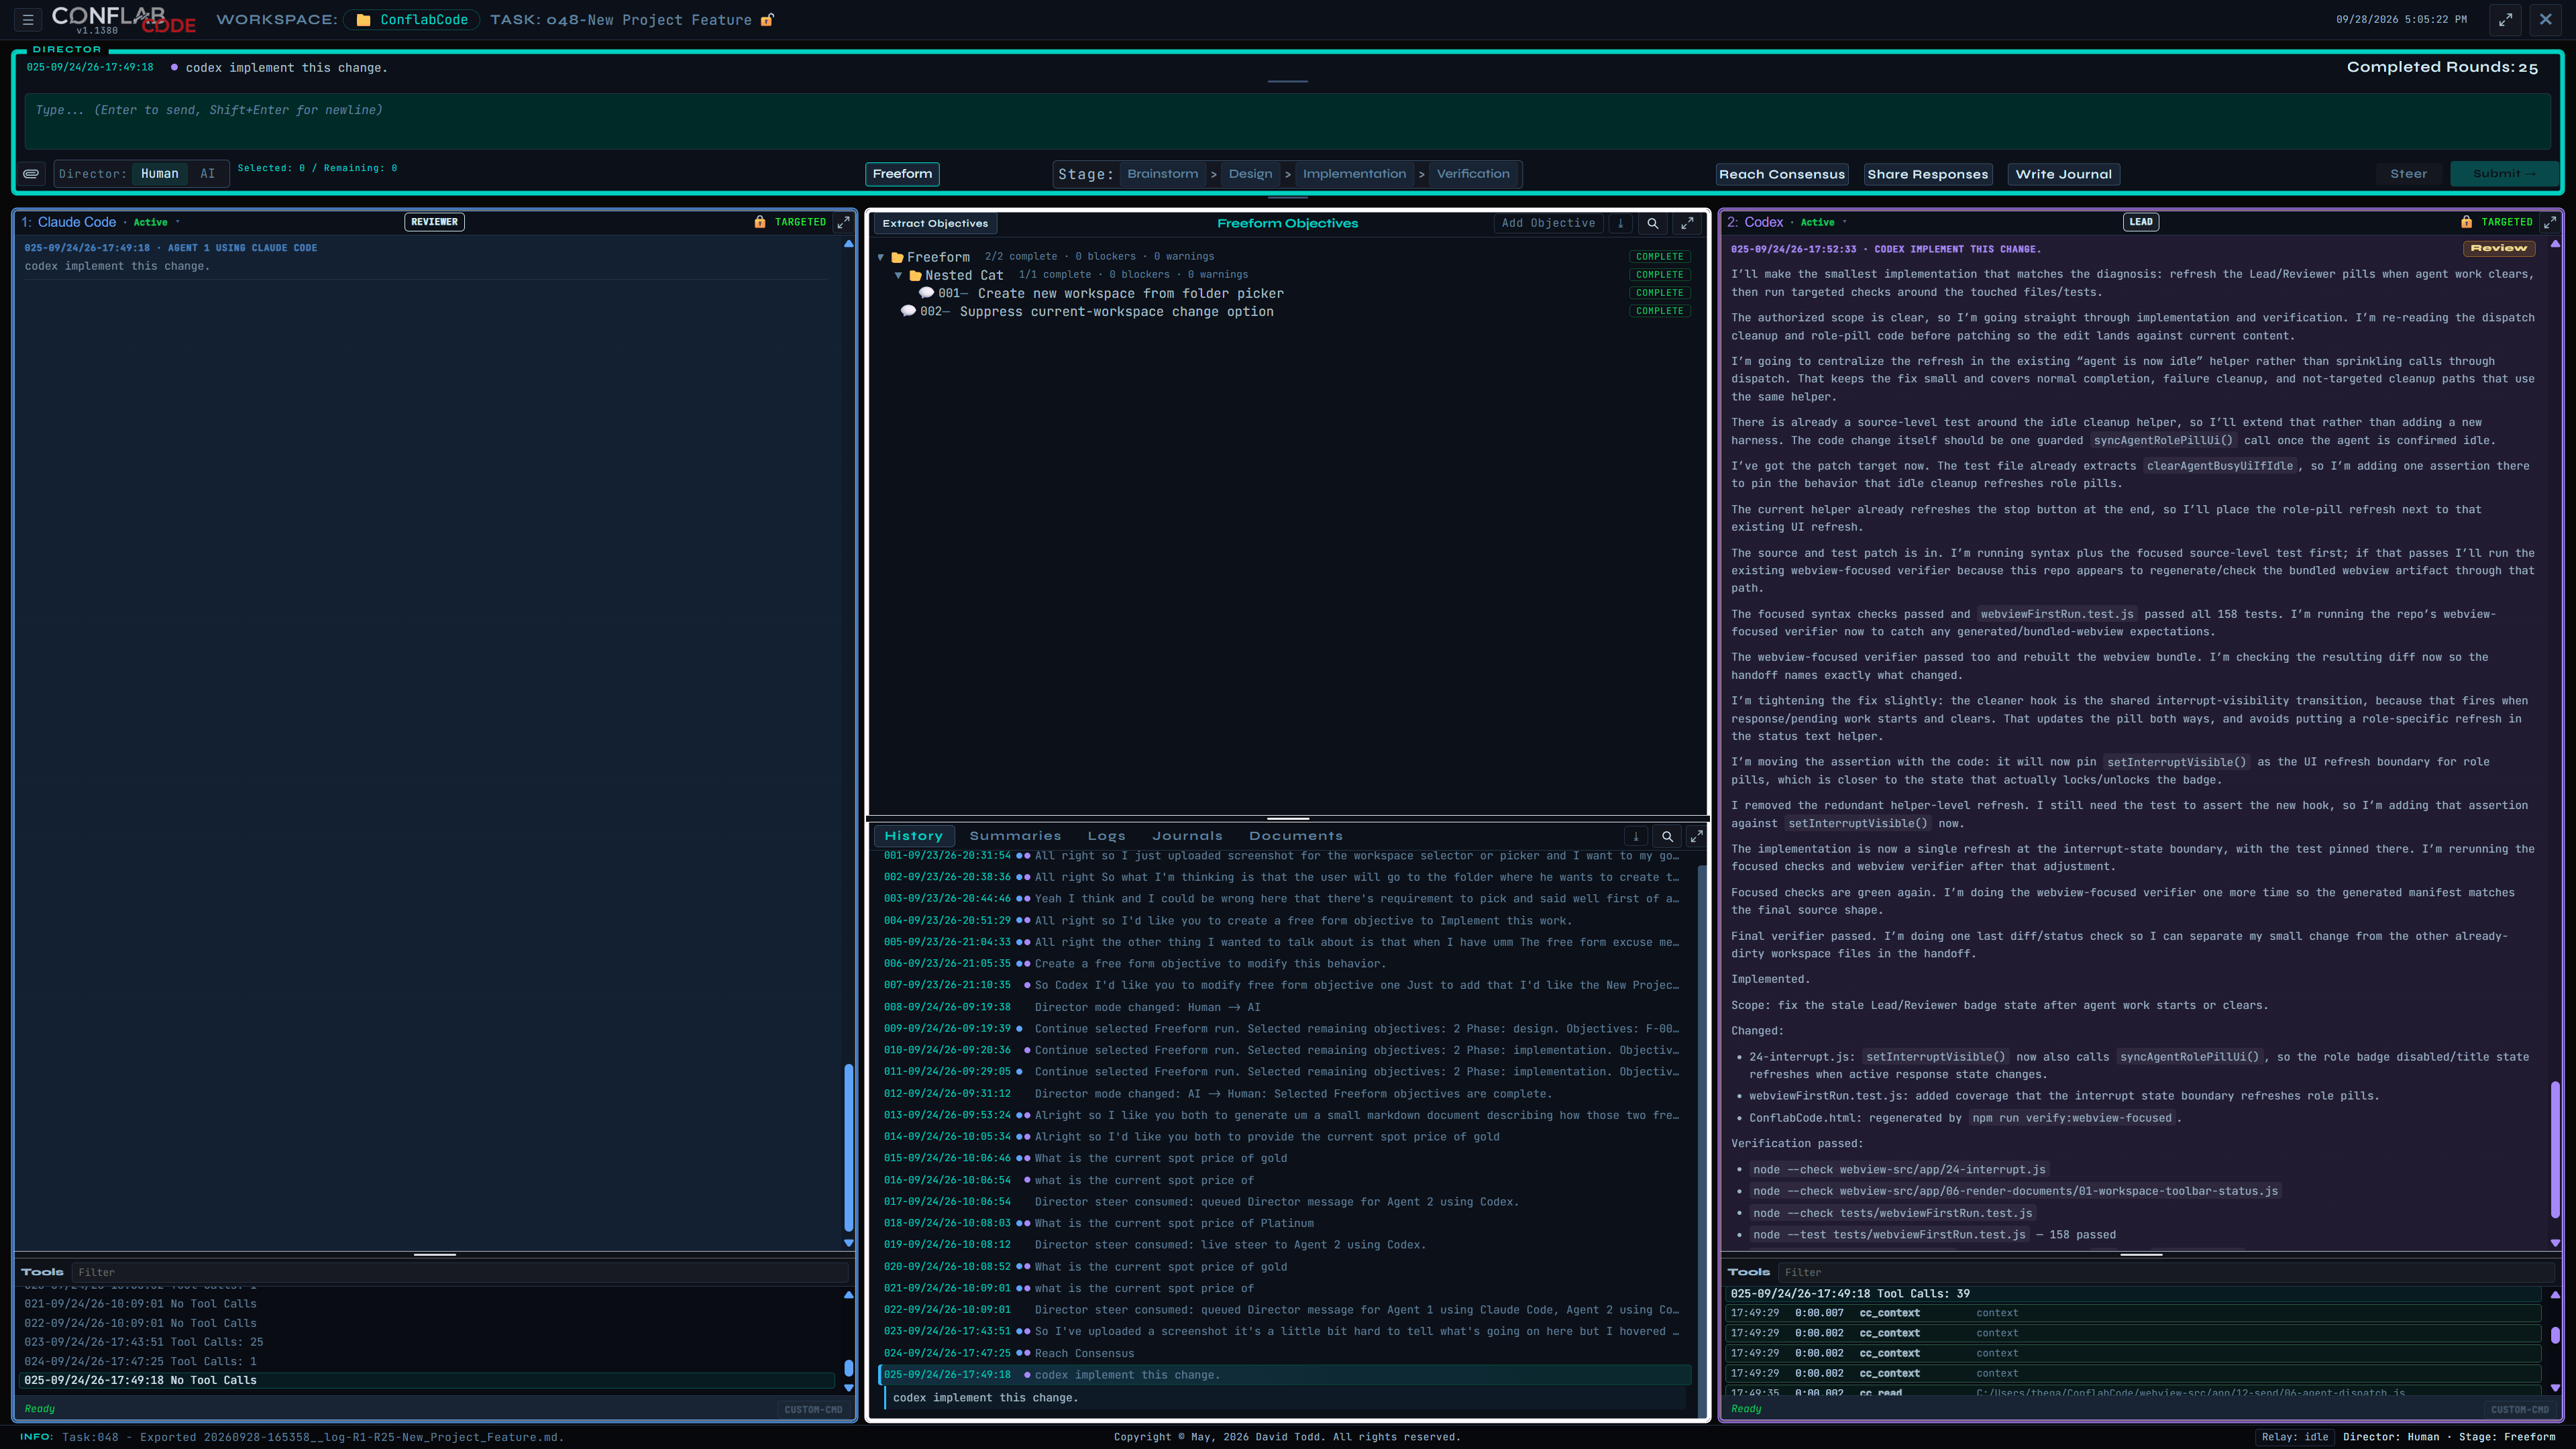Click the Reach Consensus button
This screenshot has height=1449, width=2576.
pos(1782,174)
